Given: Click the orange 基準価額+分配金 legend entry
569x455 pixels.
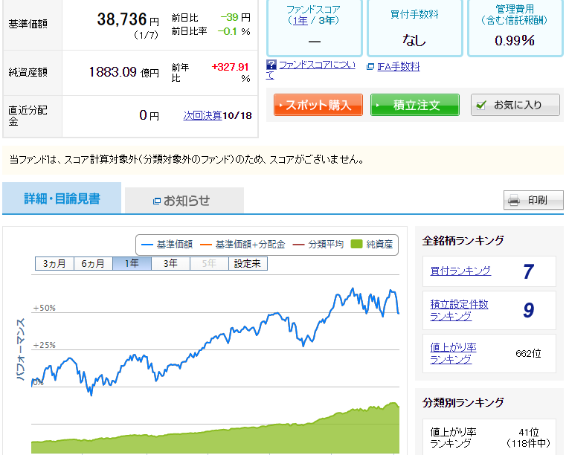Looking at the screenshot, I should (x=242, y=245).
